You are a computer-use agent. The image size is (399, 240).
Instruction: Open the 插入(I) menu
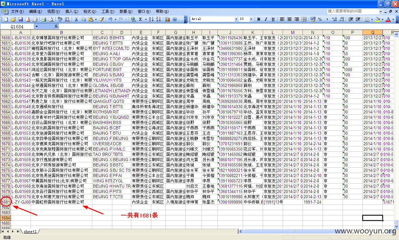coord(71,12)
